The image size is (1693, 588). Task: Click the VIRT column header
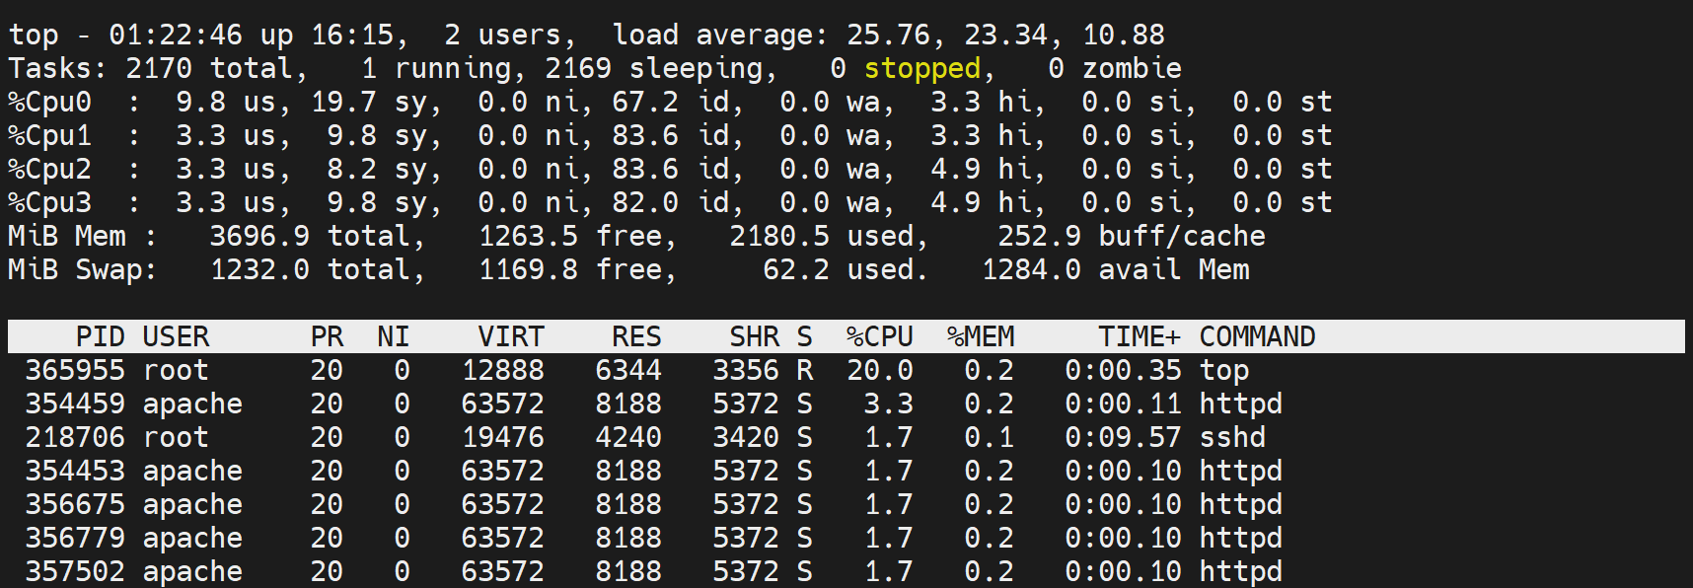point(510,336)
